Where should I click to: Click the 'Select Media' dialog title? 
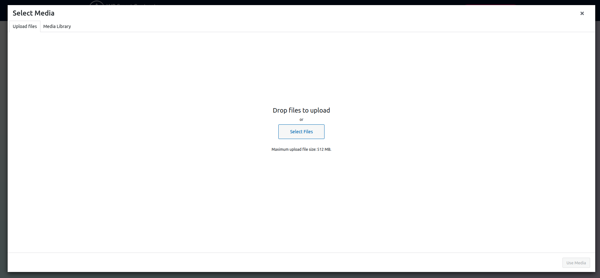[x=33, y=13]
